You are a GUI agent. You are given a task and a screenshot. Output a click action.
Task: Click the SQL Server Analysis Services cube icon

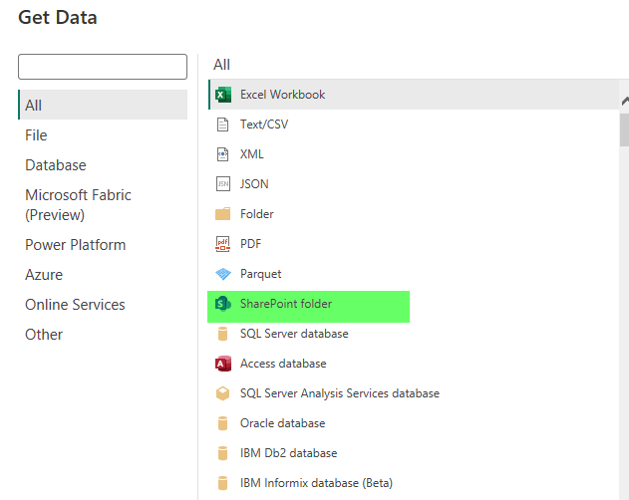(222, 393)
